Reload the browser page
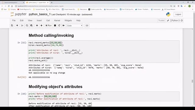The width and height of the screenshot is (195, 110). 9,6
